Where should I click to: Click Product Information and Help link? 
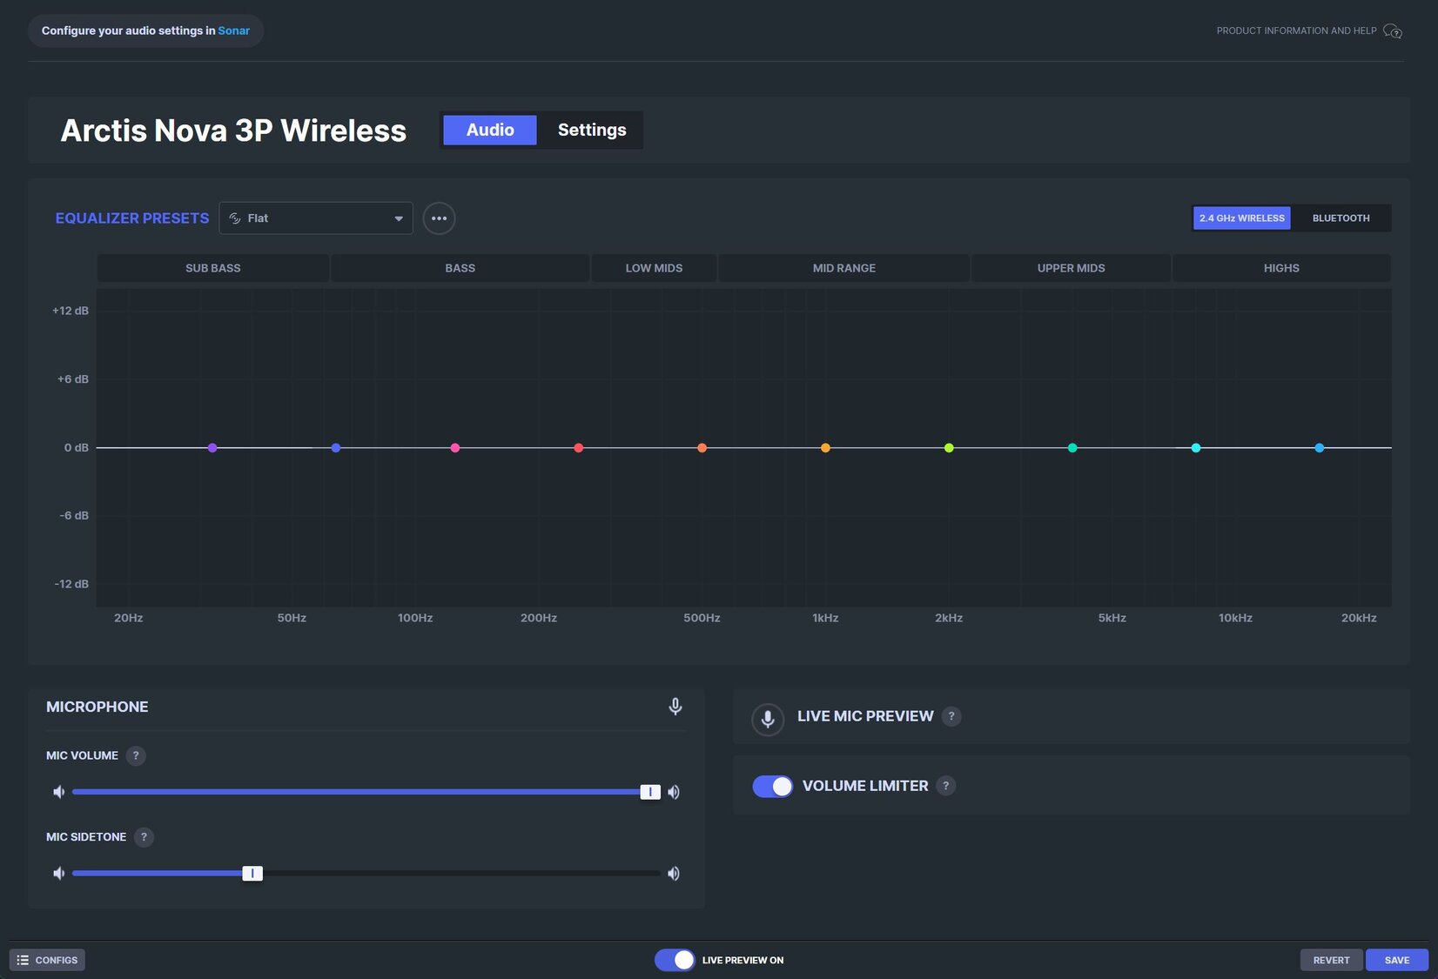coord(1296,30)
